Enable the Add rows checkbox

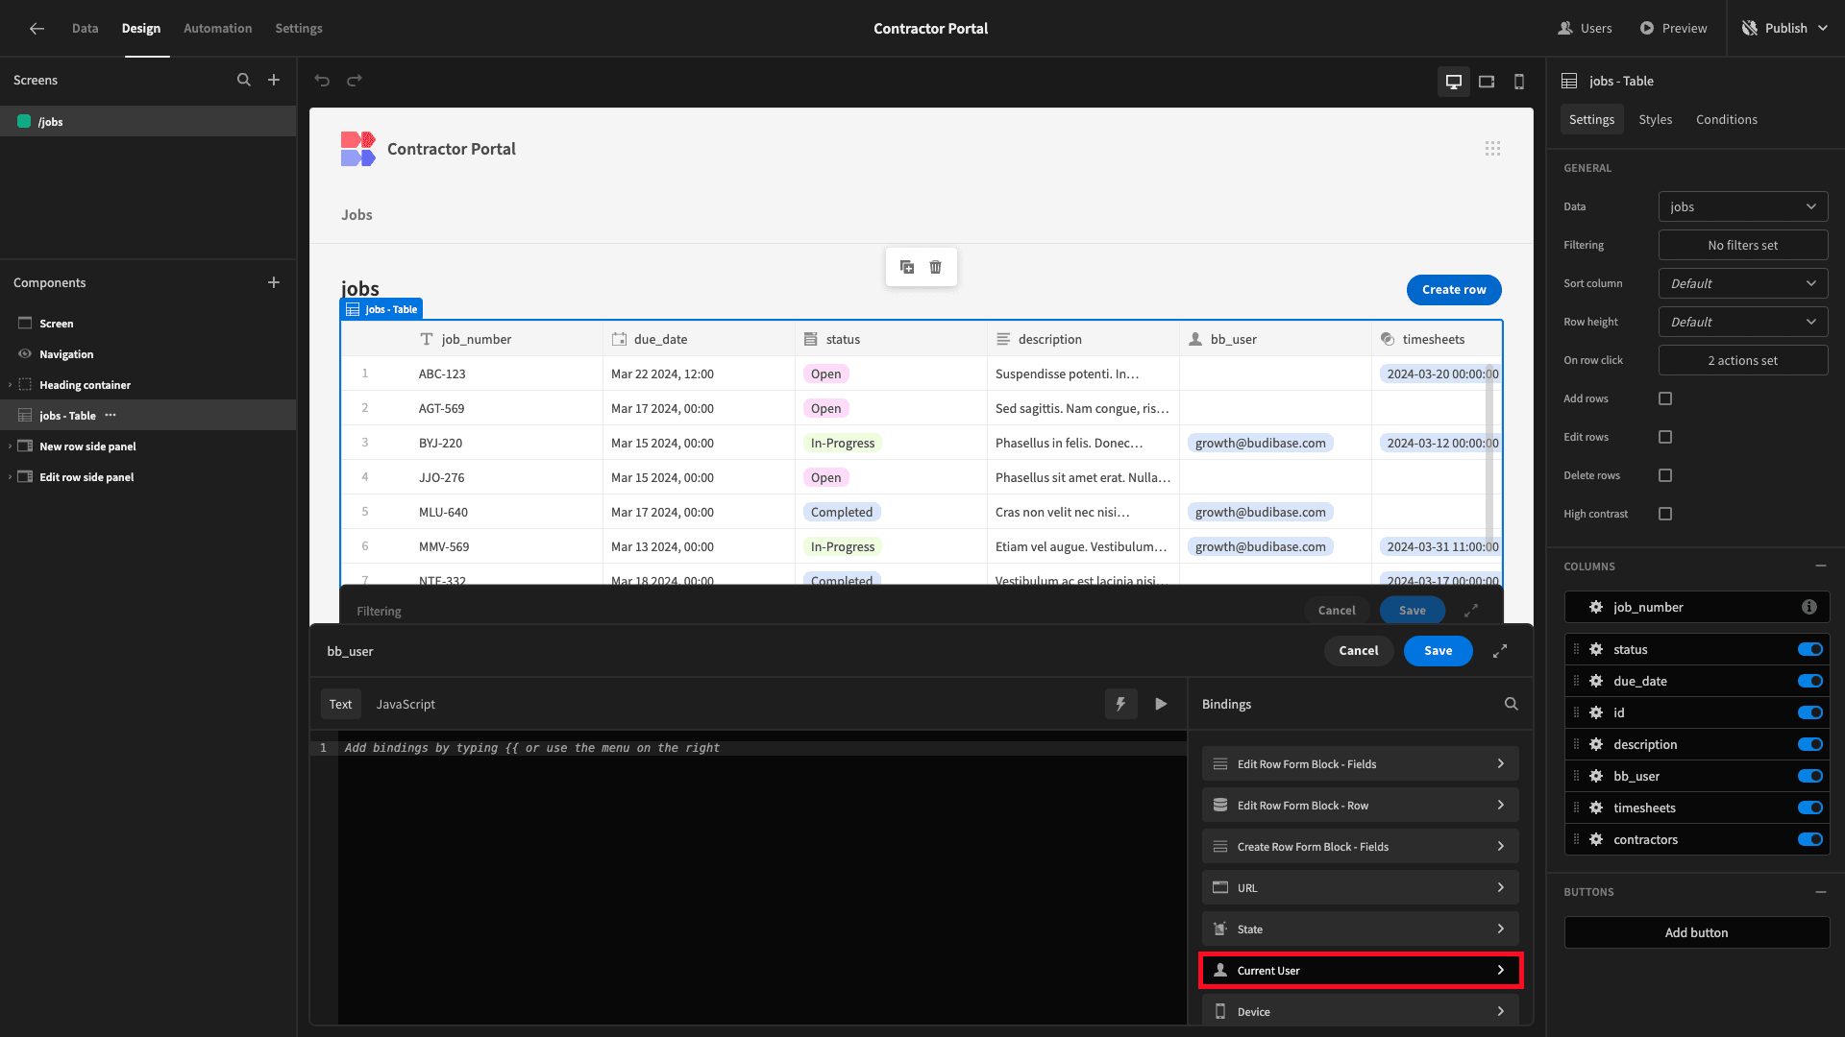tap(1665, 398)
